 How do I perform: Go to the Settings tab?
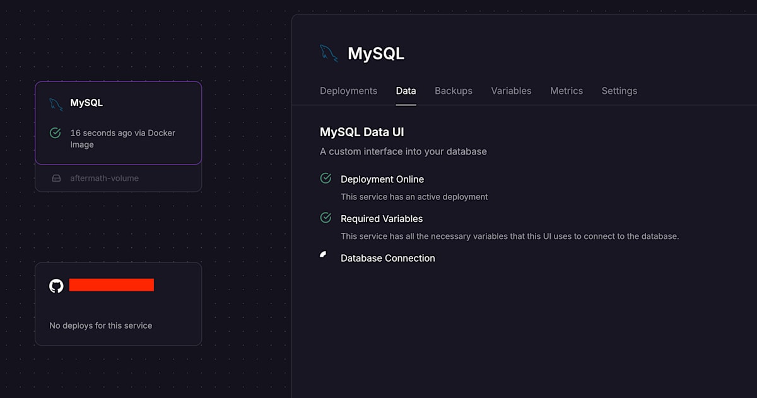619,91
